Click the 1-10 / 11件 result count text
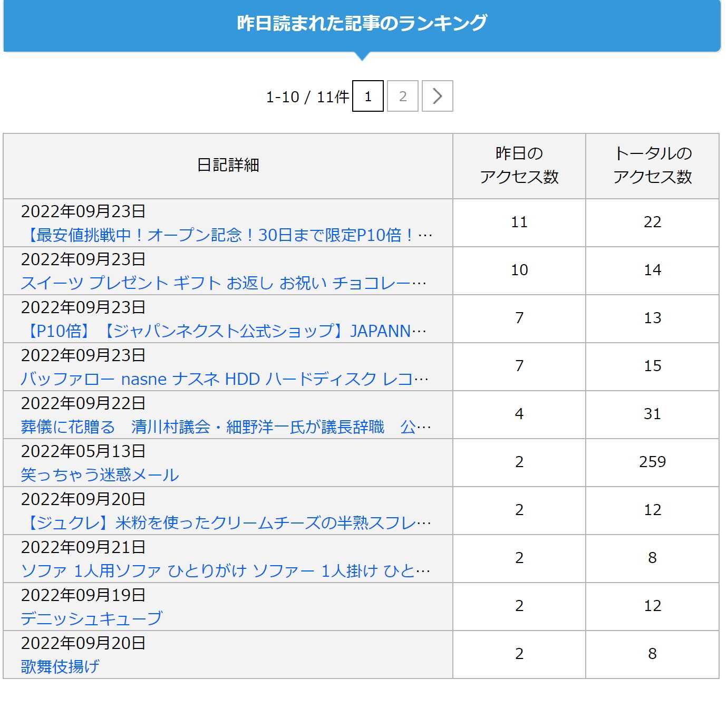Viewport: 727px width, 717px height. 307,97
